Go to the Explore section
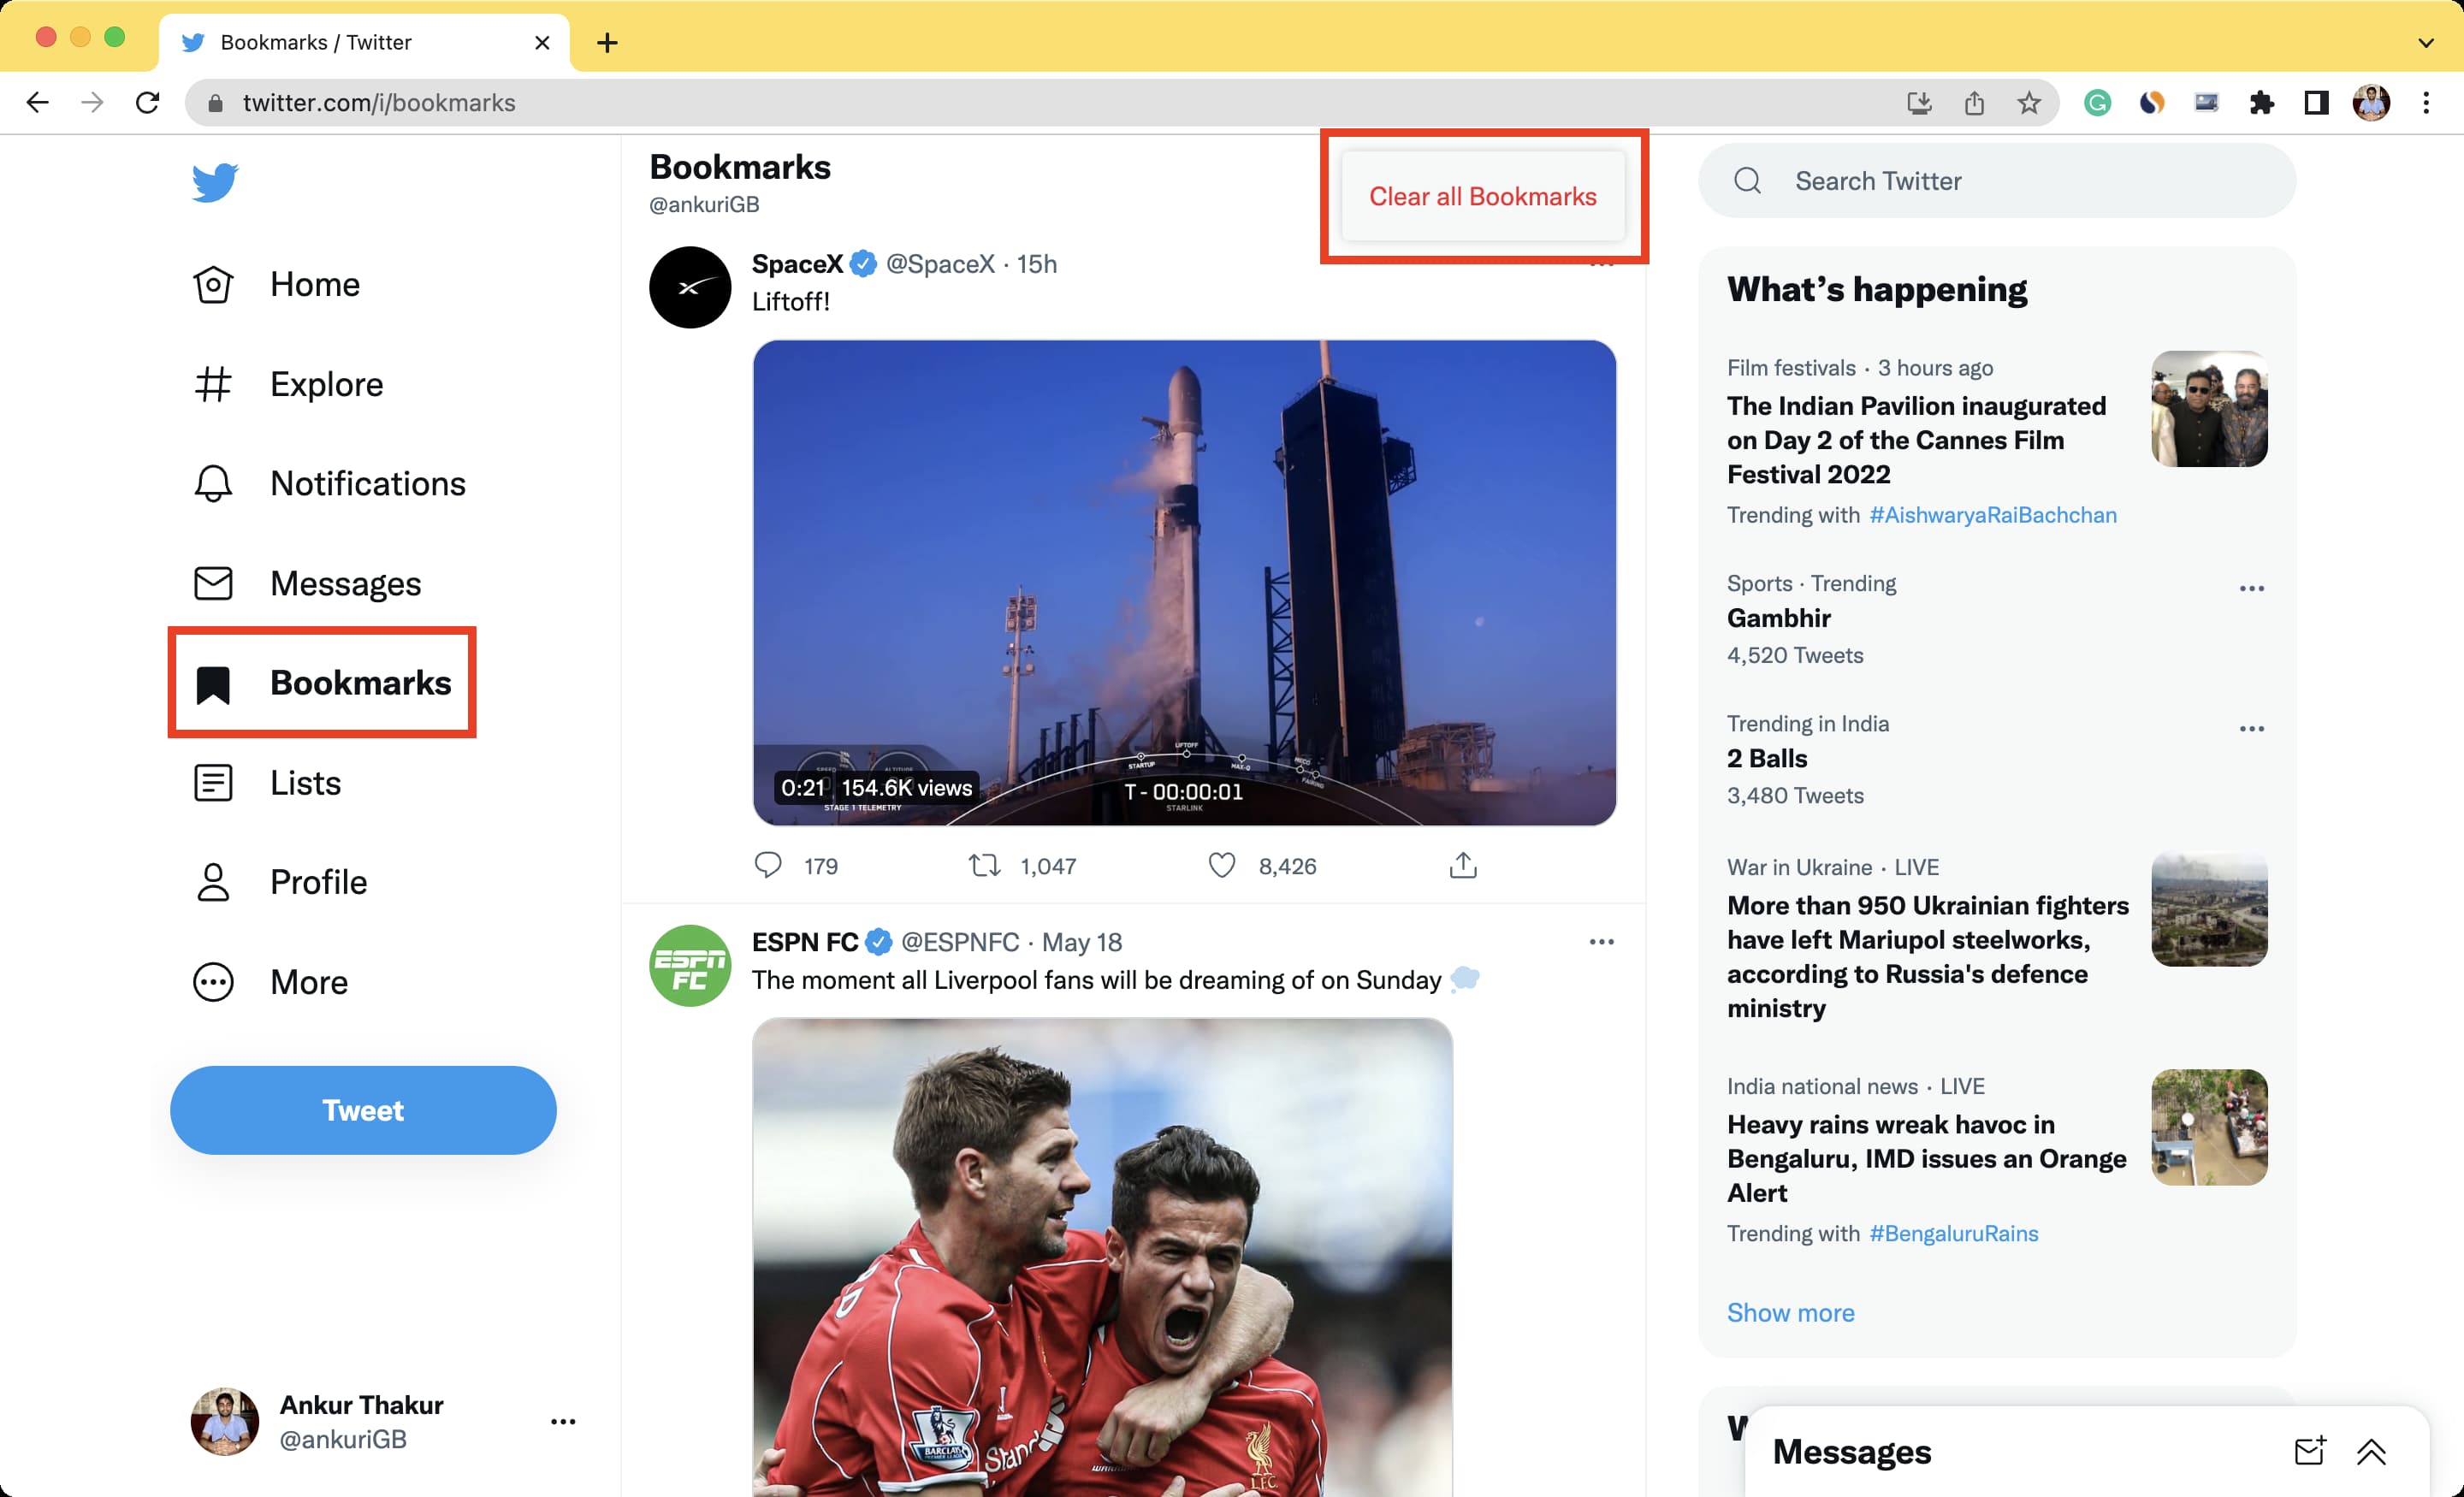 (x=288, y=385)
